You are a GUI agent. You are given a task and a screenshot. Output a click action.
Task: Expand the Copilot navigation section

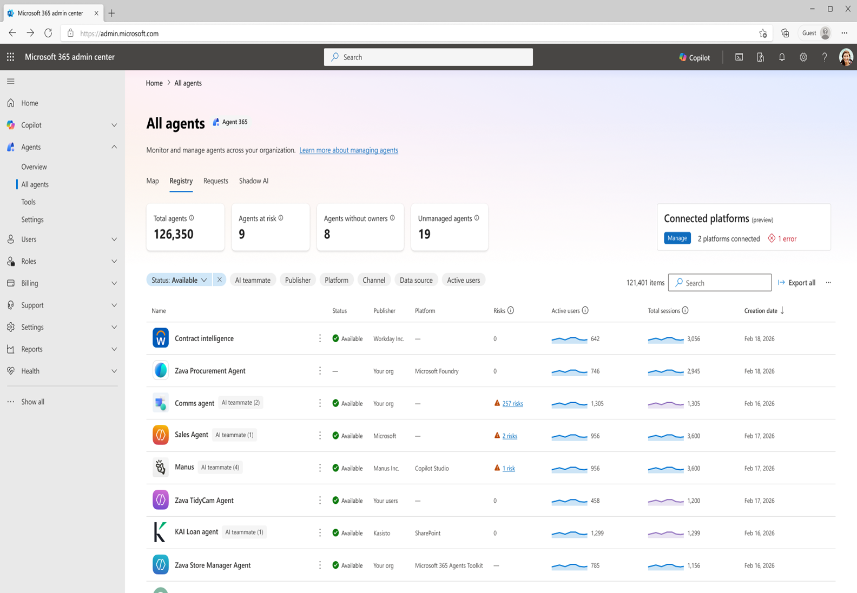(x=114, y=125)
